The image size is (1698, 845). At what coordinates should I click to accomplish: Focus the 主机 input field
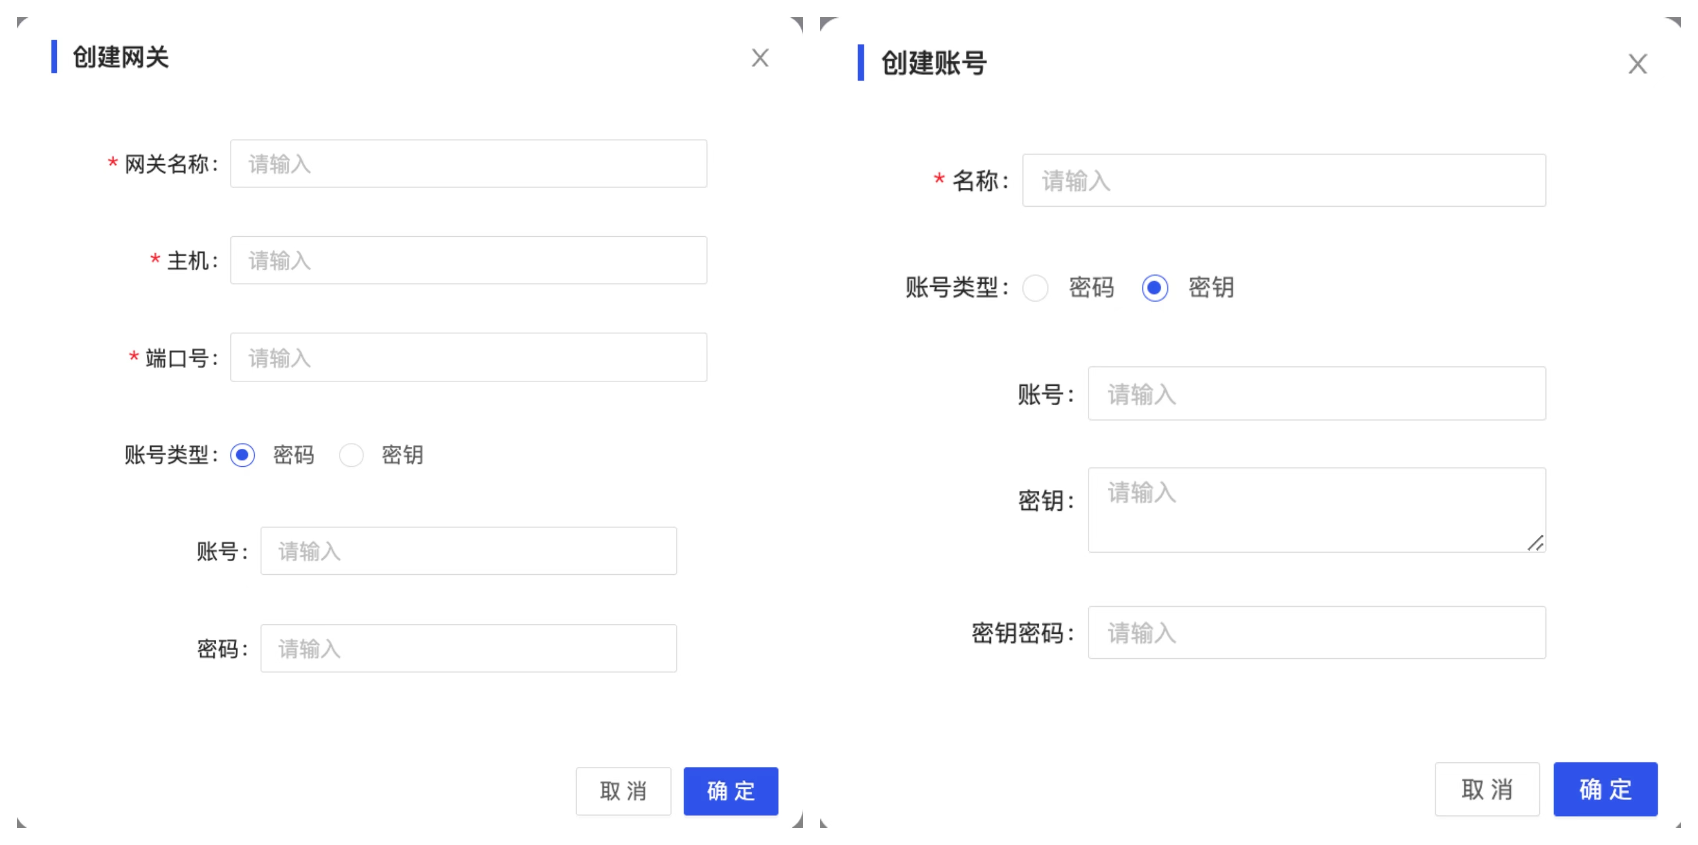[x=468, y=261]
